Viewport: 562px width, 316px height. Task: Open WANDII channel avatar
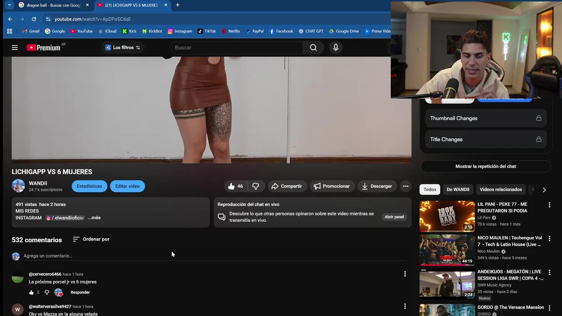(18, 186)
